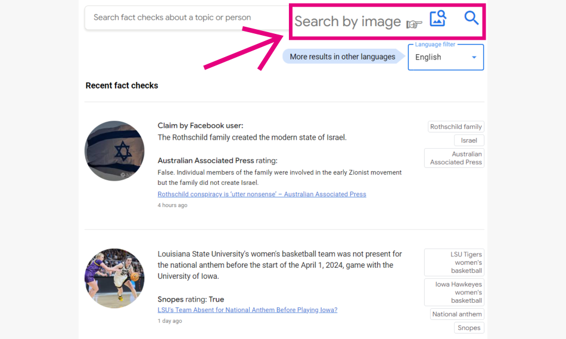Click the basketball game thumbnail
The width and height of the screenshot is (566, 339).
pyautogui.click(x=114, y=278)
